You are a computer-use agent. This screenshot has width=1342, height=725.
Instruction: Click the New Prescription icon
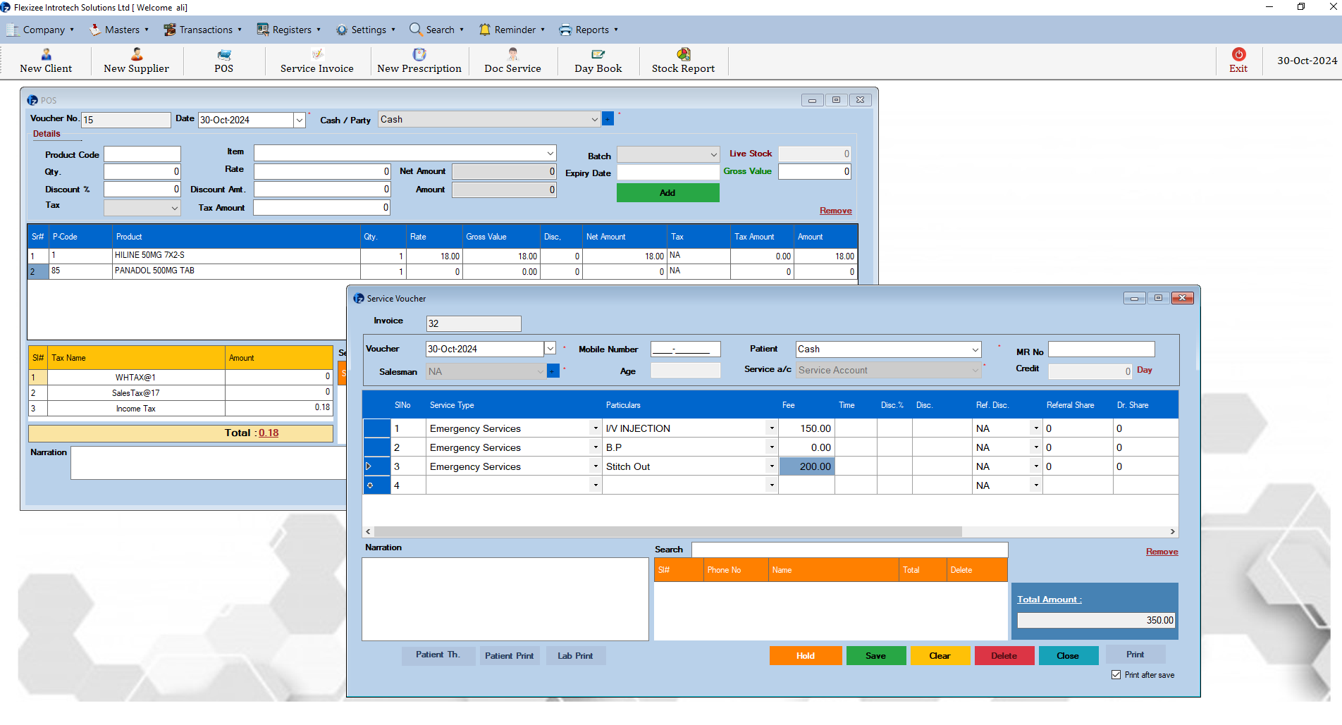click(x=419, y=55)
